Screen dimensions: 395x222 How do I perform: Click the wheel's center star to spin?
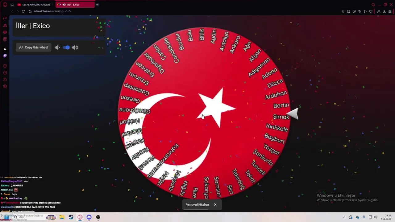tap(217, 108)
